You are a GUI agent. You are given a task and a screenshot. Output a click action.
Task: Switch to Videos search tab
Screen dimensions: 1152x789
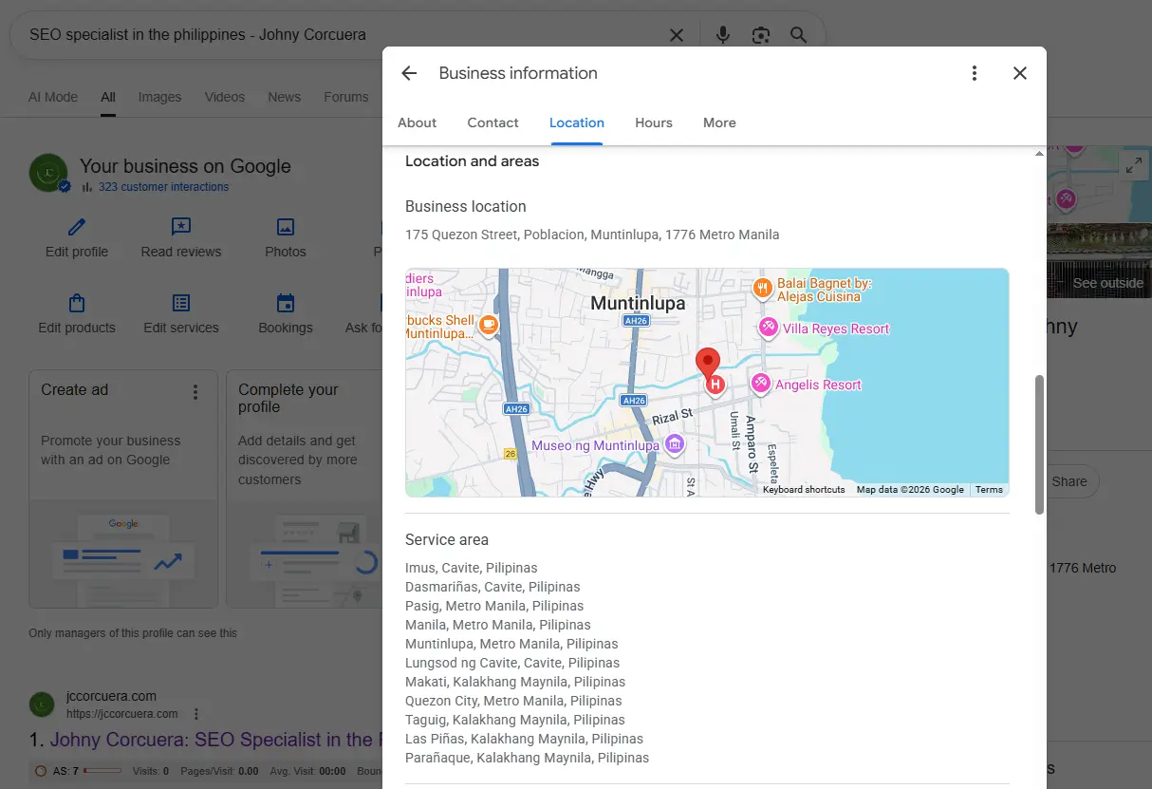[225, 97]
